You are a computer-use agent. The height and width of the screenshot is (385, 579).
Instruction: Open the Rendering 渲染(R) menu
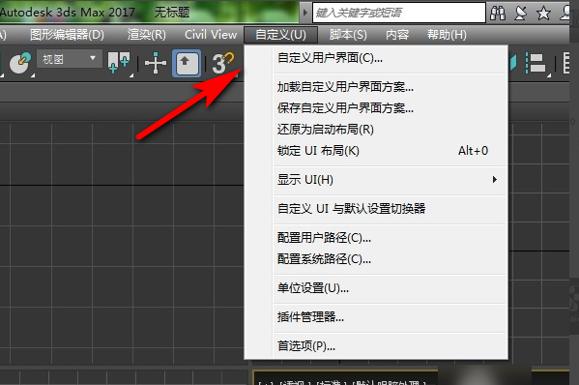(147, 35)
